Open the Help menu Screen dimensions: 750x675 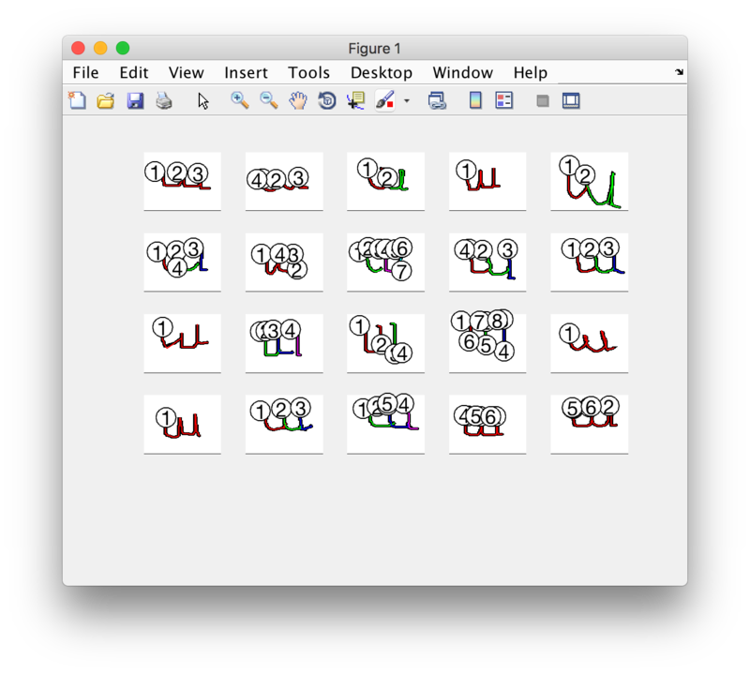pos(530,73)
